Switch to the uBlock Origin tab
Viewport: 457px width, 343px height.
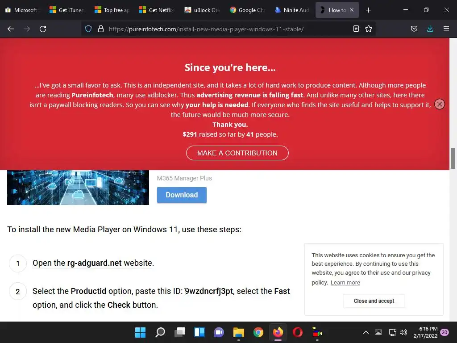point(202,10)
